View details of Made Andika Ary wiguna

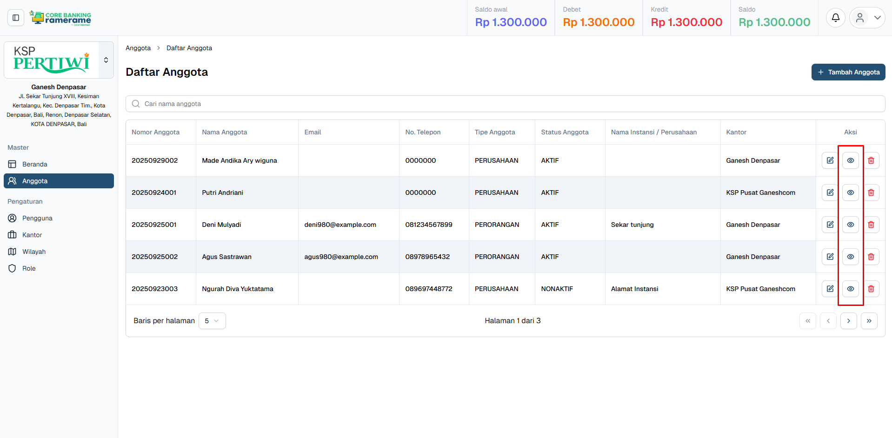pos(851,160)
